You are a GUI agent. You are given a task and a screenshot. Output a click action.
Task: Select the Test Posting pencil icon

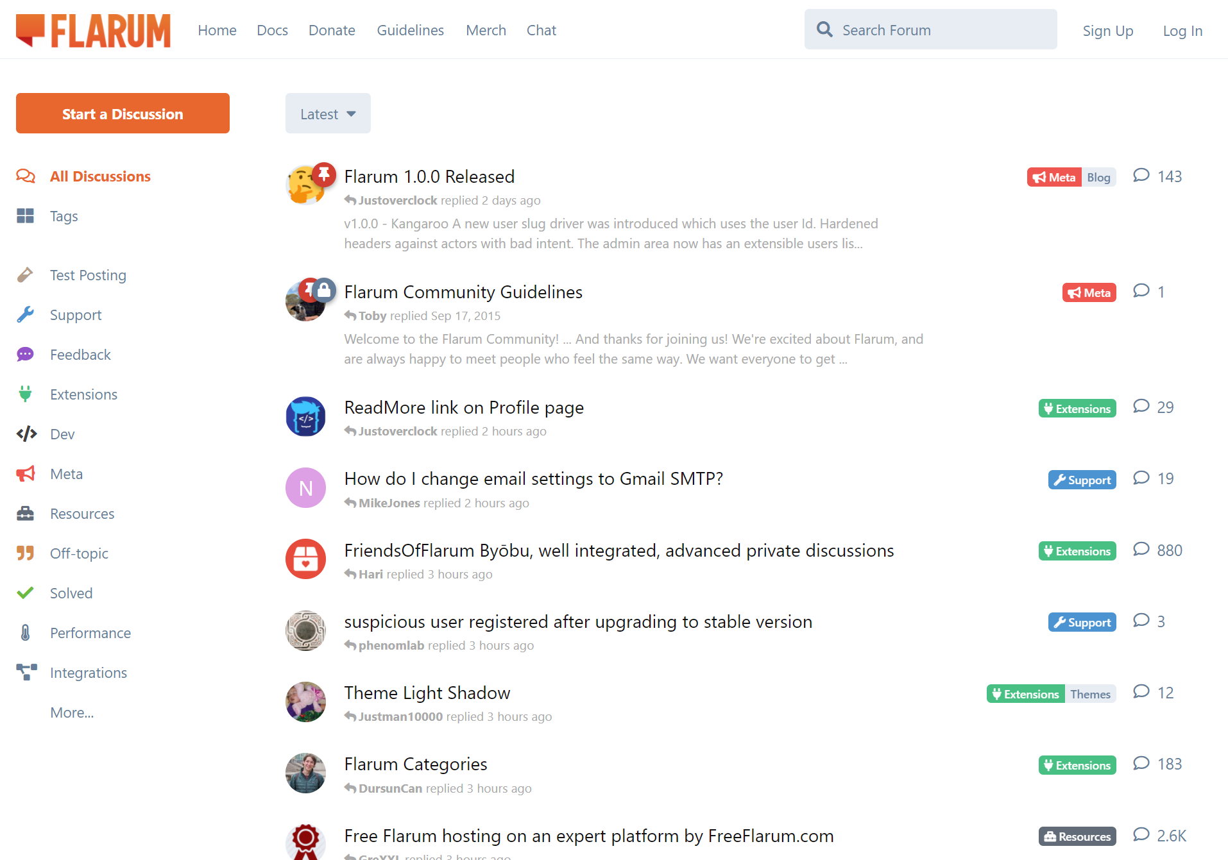point(26,274)
